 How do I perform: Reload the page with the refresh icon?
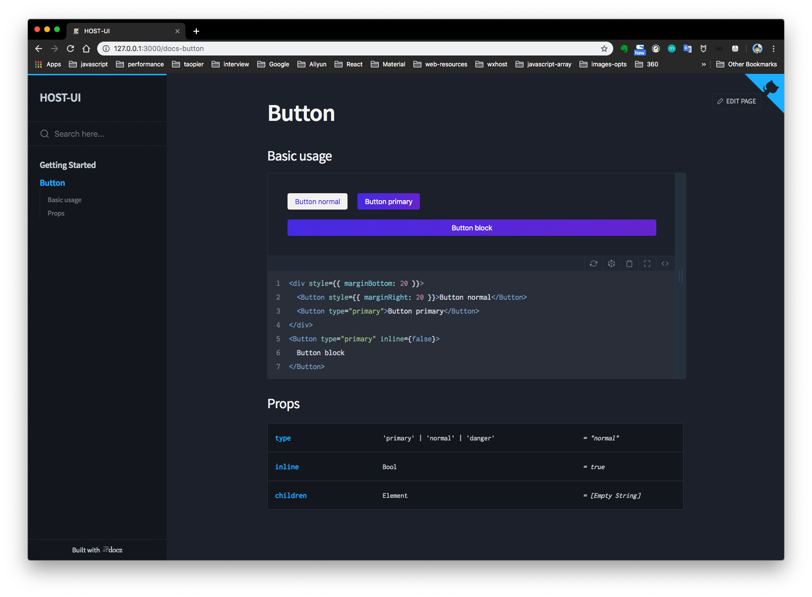tap(70, 49)
